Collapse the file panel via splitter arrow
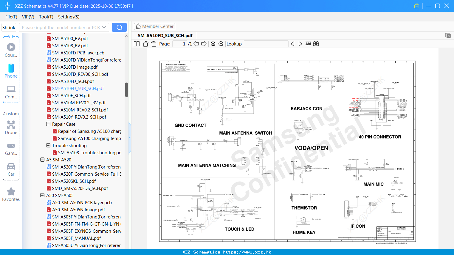 coord(130,138)
